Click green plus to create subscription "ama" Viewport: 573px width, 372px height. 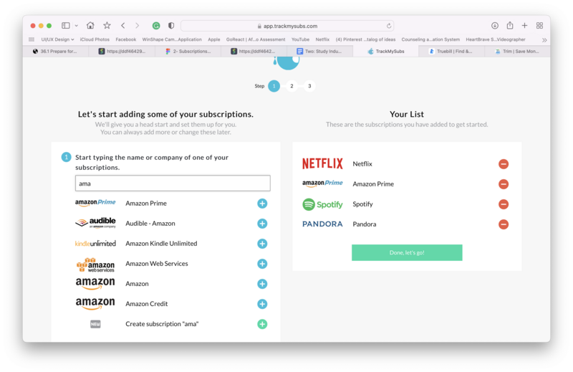(262, 324)
